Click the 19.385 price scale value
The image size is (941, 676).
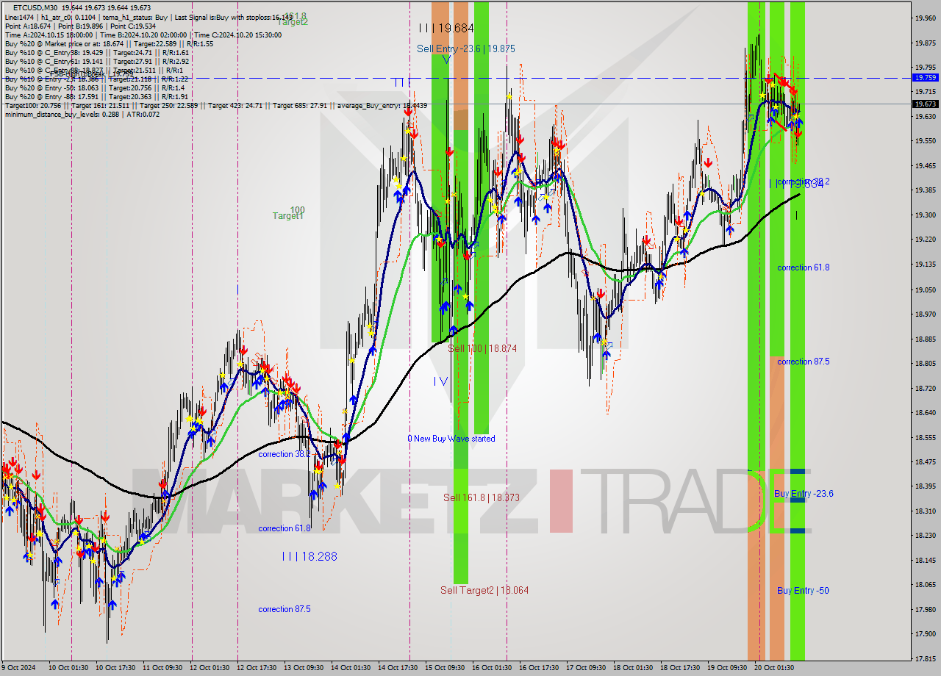coord(925,190)
